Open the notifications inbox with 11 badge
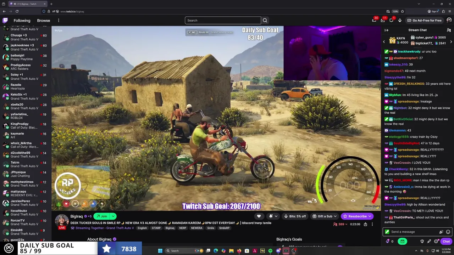The height and width of the screenshot is (255, 454). [x=383, y=20]
